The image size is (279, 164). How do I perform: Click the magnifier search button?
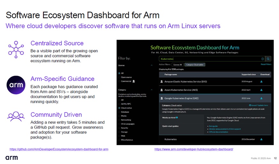tap(268, 59)
